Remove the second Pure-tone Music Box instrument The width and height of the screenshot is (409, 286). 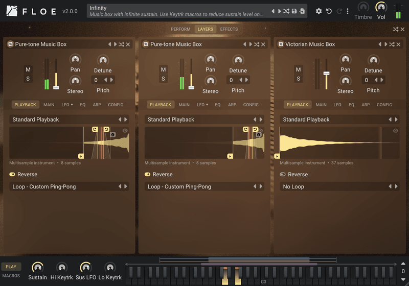(263, 44)
